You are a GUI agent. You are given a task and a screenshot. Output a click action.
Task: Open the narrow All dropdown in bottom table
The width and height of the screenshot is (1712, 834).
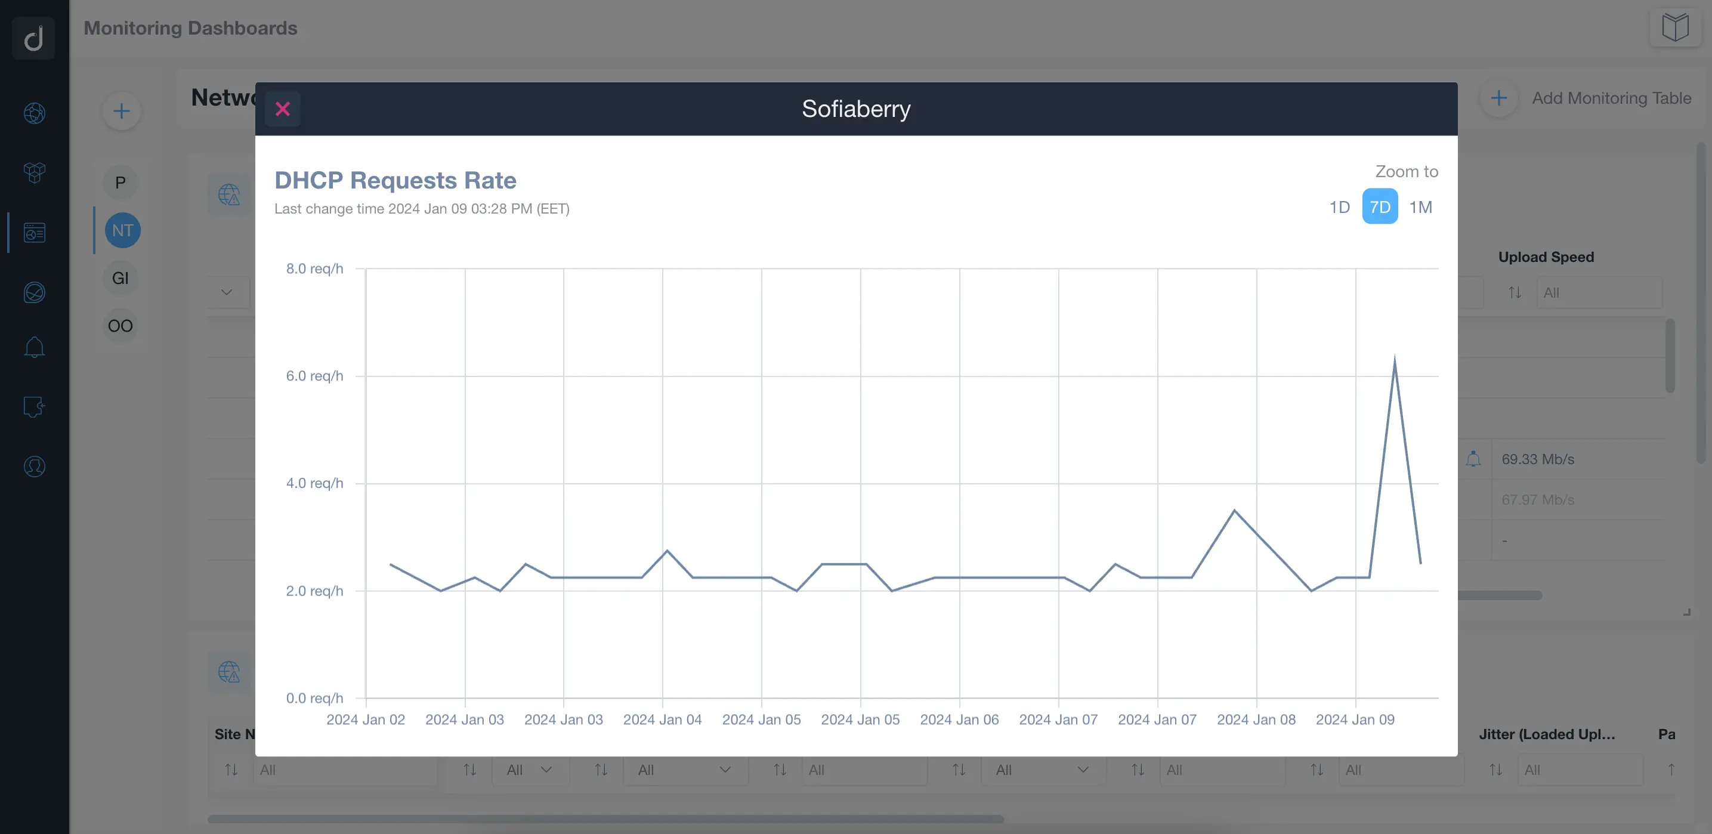pyautogui.click(x=530, y=770)
